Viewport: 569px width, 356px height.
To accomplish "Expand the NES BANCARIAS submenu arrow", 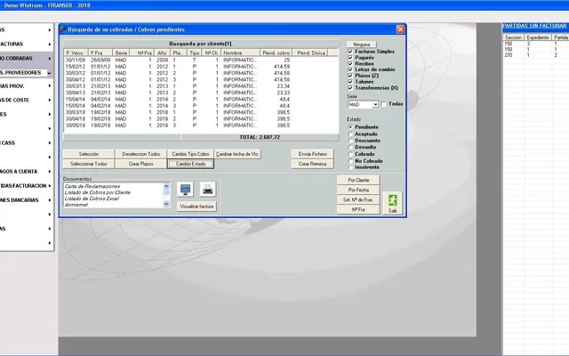I will click(50, 200).
